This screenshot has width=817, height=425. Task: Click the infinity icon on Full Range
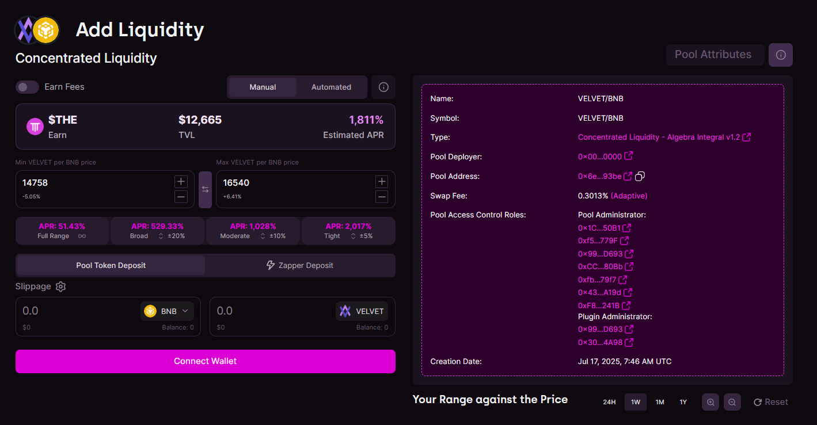(x=82, y=236)
